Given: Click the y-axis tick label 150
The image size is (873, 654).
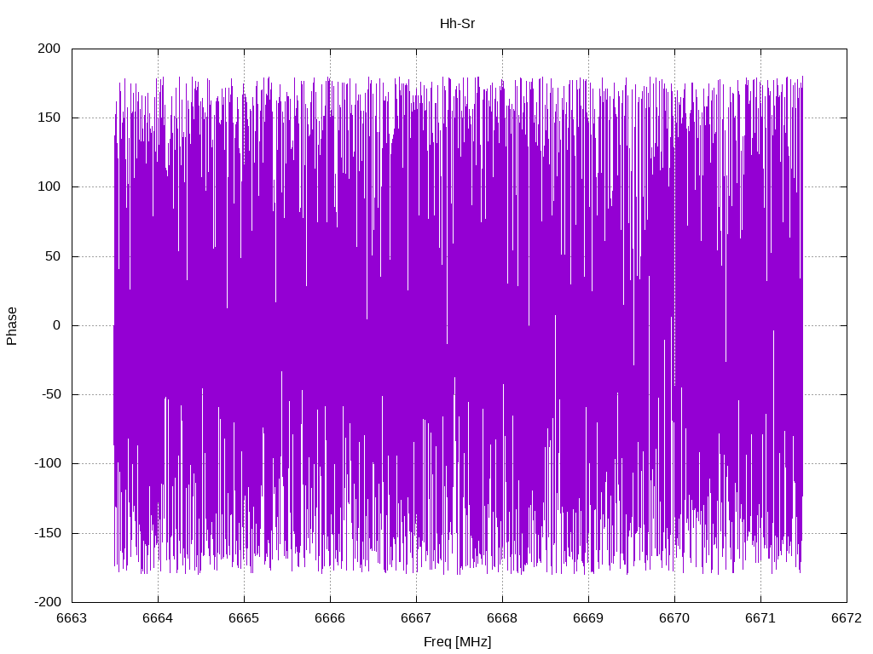Looking at the screenshot, I should 49,118.
